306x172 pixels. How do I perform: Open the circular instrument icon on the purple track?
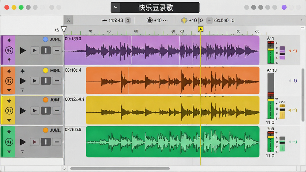9,50
